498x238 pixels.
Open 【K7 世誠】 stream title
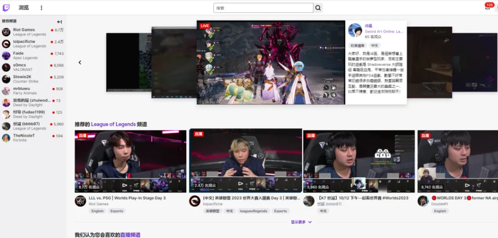click(363, 198)
